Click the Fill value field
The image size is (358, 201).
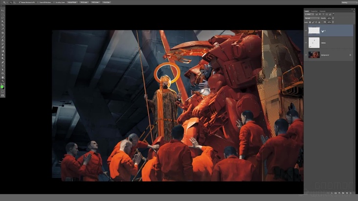coord(329,22)
